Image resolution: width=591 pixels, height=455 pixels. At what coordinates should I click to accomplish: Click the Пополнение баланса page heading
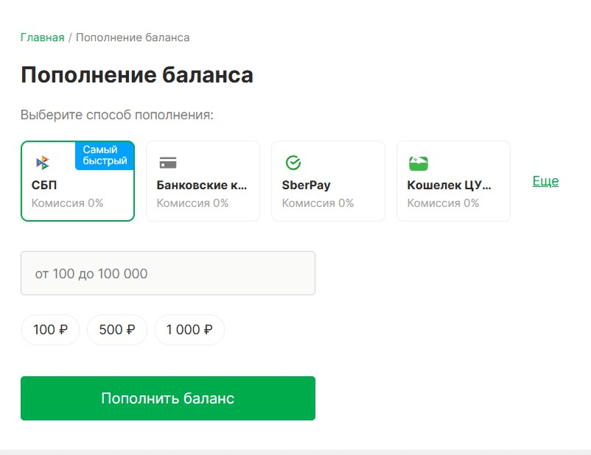[x=137, y=74]
